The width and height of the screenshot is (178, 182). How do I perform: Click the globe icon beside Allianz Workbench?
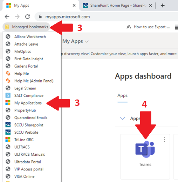[x=8, y=36]
